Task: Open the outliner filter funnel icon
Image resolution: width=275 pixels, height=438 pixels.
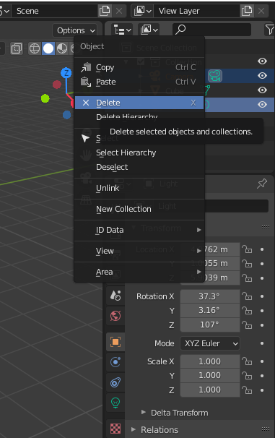Action: (269, 30)
